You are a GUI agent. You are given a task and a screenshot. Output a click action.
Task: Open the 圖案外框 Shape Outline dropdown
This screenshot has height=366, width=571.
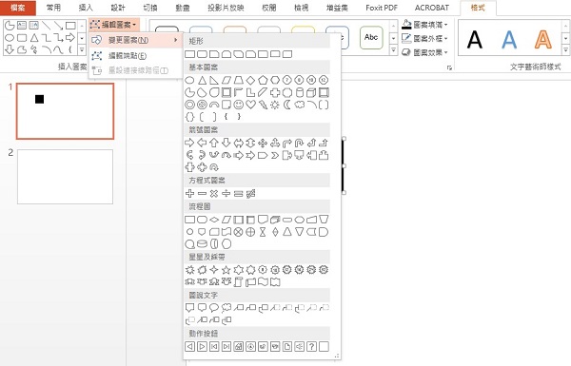425,38
